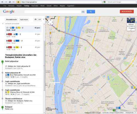Open the link-sharing chain icon
Screen dimensions: 137x114
(x=40, y=19)
